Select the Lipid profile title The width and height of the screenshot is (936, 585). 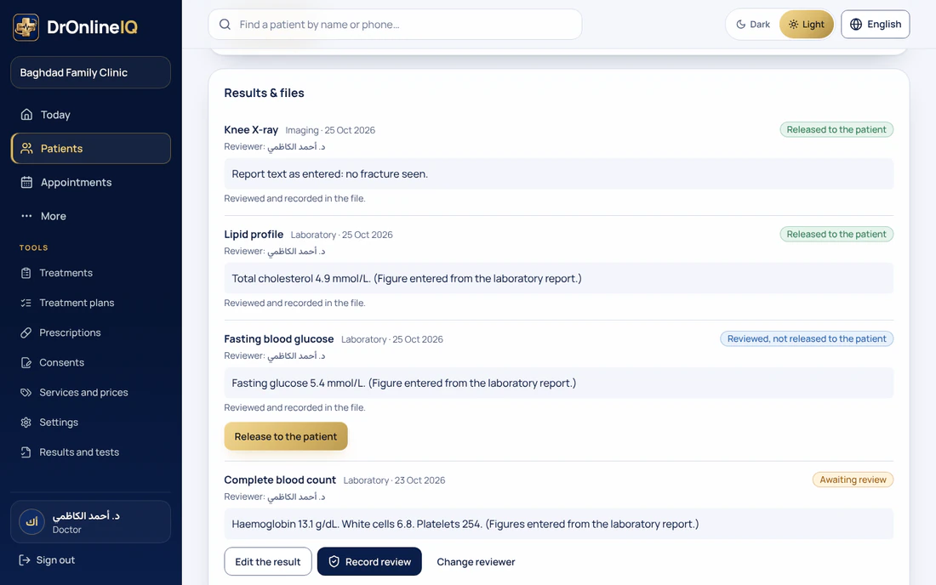254,235
